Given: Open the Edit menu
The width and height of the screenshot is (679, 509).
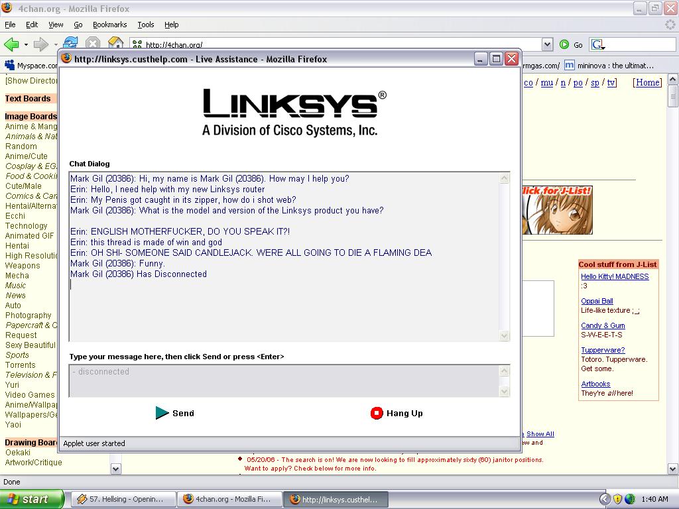Looking at the screenshot, I should pos(32,25).
